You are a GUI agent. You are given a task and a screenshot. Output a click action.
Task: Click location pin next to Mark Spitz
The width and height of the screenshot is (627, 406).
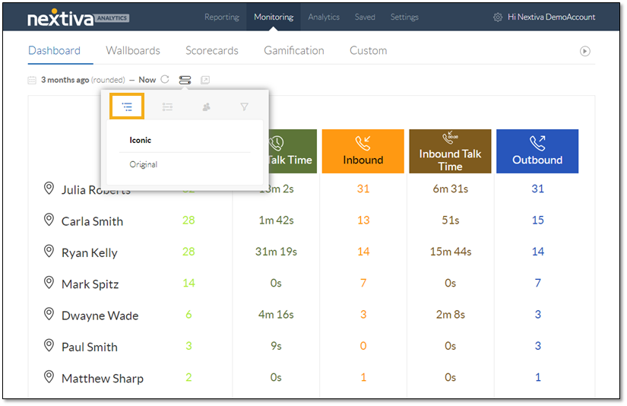[49, 282]
